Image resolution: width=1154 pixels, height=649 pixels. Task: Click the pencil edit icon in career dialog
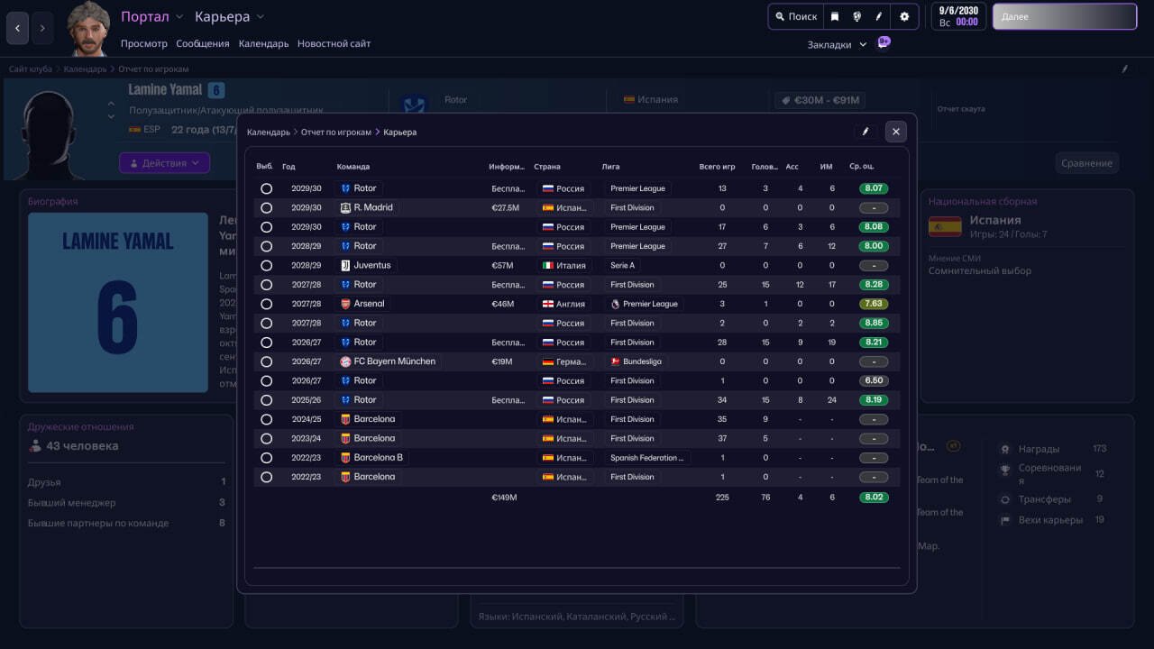[x=865, y=132]
